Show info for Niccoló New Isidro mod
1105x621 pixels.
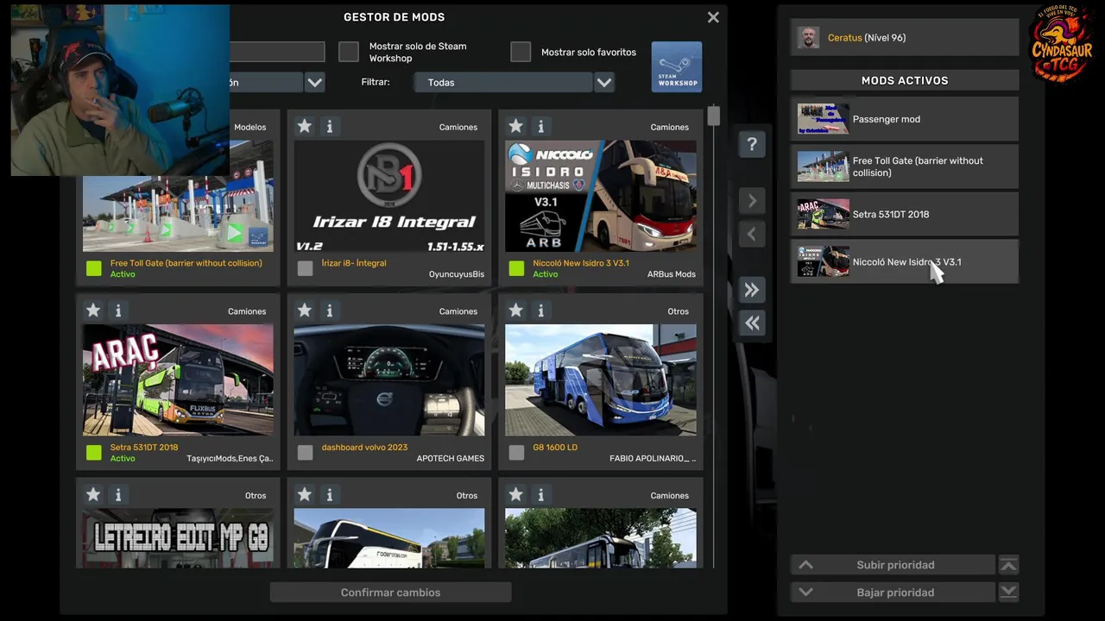(x=540, y=126)
